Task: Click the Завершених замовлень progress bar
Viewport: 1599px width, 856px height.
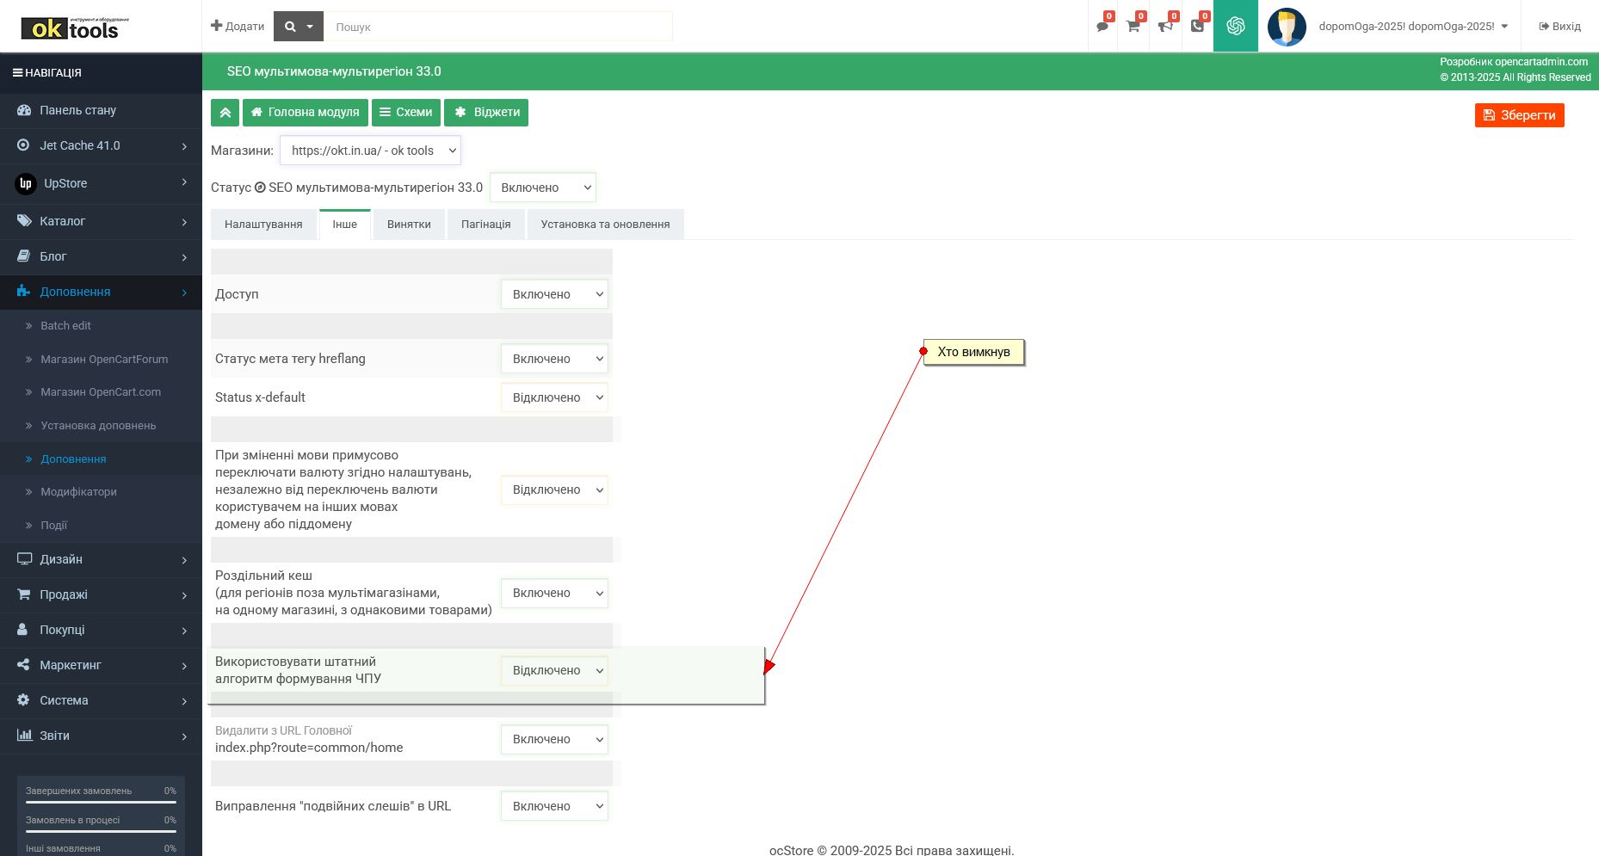Action: click(x=101, y=802)
